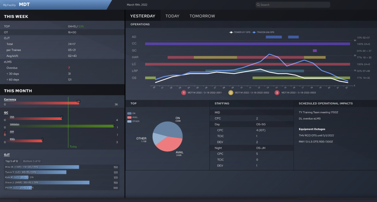Click the red incident marker numbered 1

click(x=183, y=93)
